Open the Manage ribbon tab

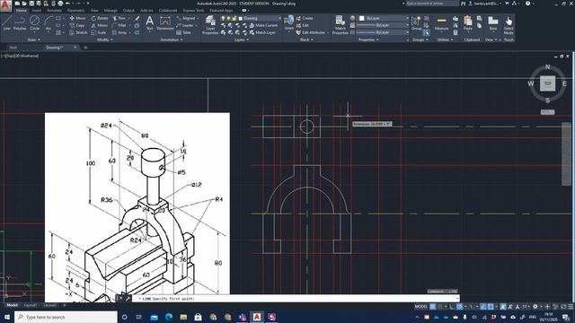[111, 11]
